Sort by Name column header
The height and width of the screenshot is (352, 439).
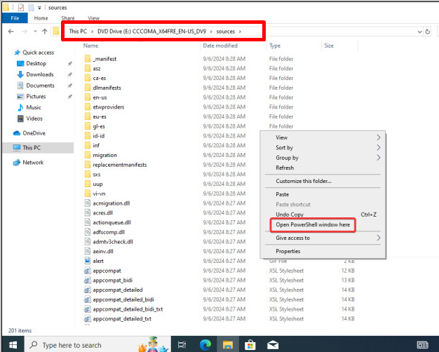[90, 46]
